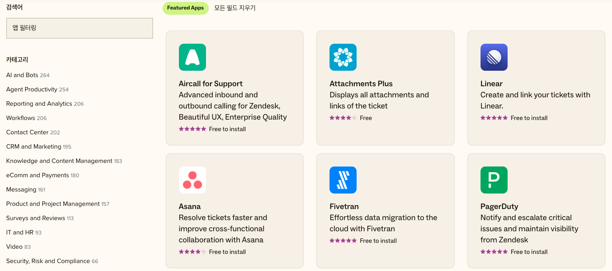The height and width of the screenshot is (271, 612).
Task: Click the Attachments Plus flower icon
Action: click(343, 57)
